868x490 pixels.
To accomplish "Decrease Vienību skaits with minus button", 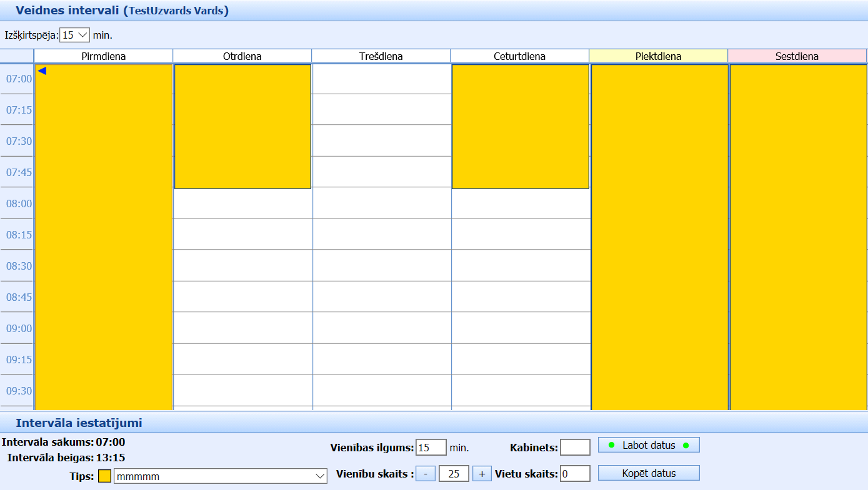I will [425, 474].
